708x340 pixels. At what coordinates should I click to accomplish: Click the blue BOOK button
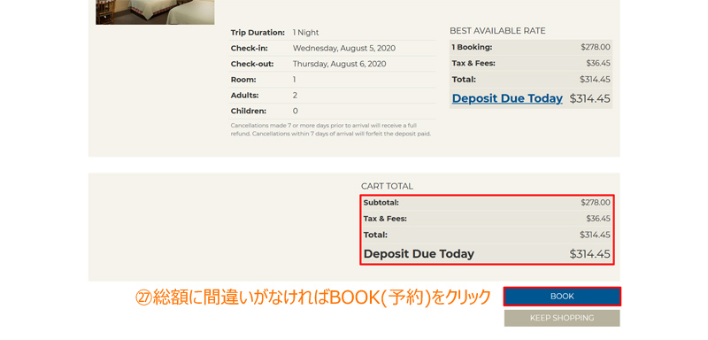click(562, 297)
